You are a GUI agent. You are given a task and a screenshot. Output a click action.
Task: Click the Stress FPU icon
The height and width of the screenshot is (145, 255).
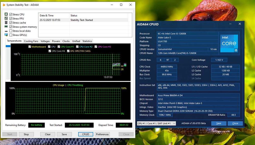6,18
